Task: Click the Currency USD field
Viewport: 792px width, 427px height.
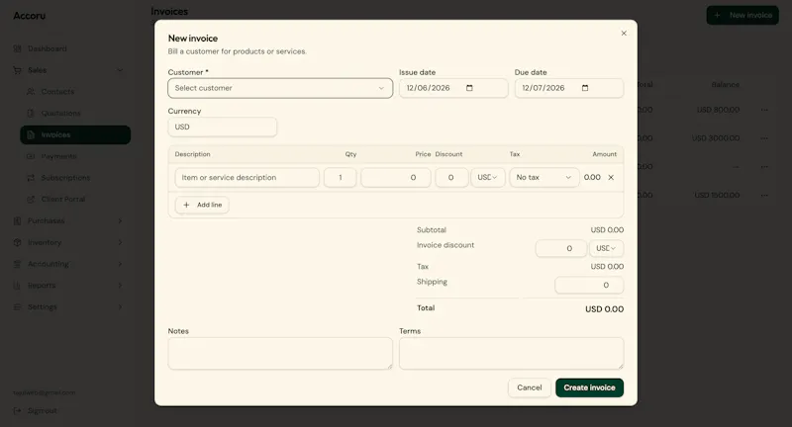Action: [222, 128]
